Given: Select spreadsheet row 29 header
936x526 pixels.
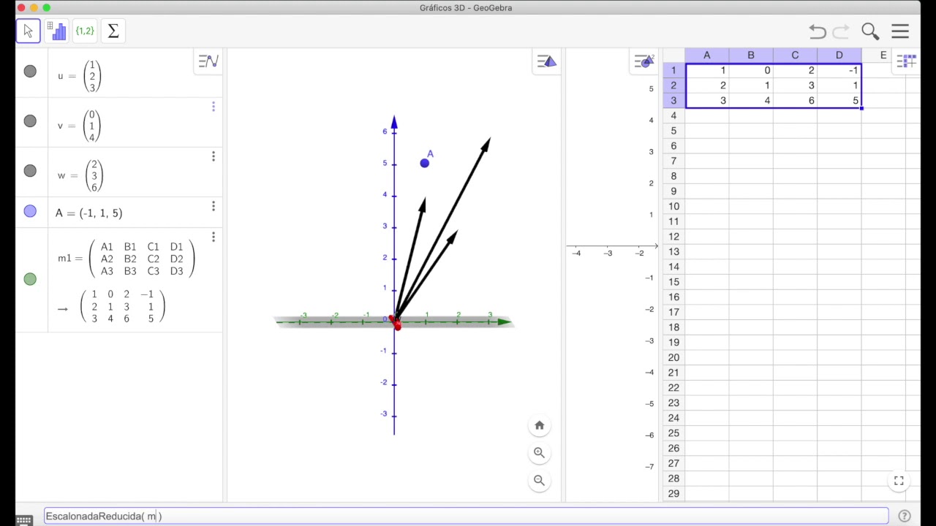Looking at the screenshot, I should (673, 494).
